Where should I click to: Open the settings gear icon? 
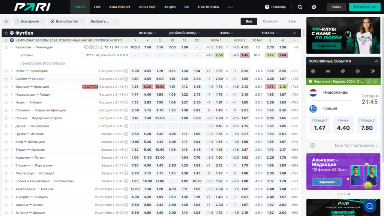pyautogui.click(x=314, y=7)
